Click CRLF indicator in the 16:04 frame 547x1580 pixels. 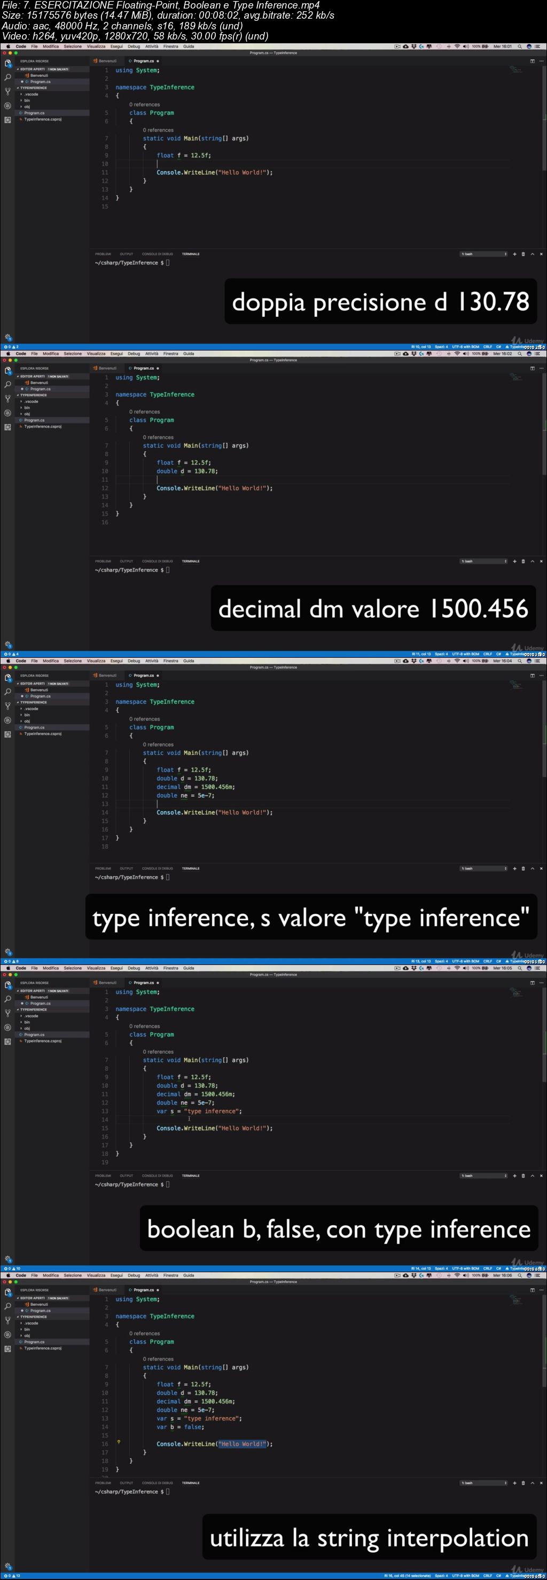click(488, 961)
